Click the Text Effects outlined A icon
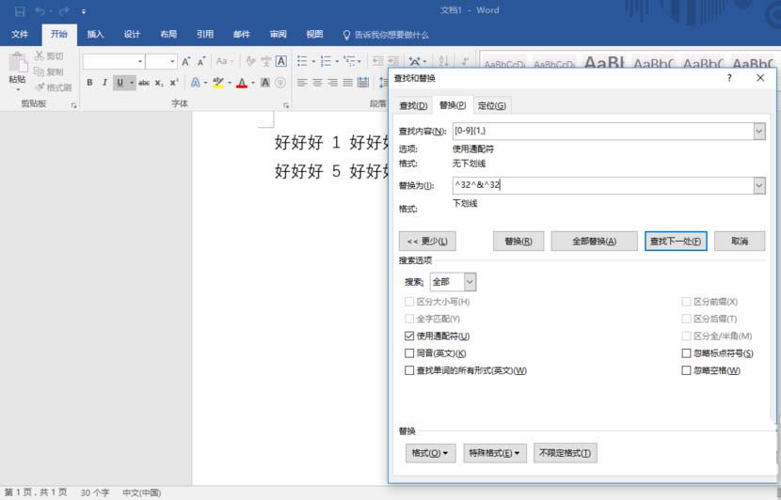The height and width of the screenshot is (500, 781). [x=196, y=83]
